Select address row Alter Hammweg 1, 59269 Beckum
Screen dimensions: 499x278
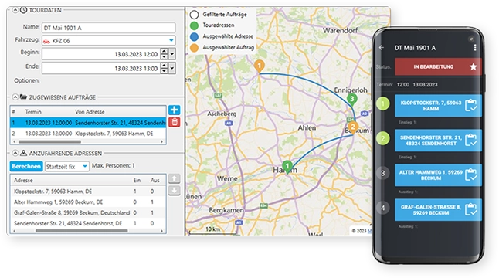click(x=88, y=202)
